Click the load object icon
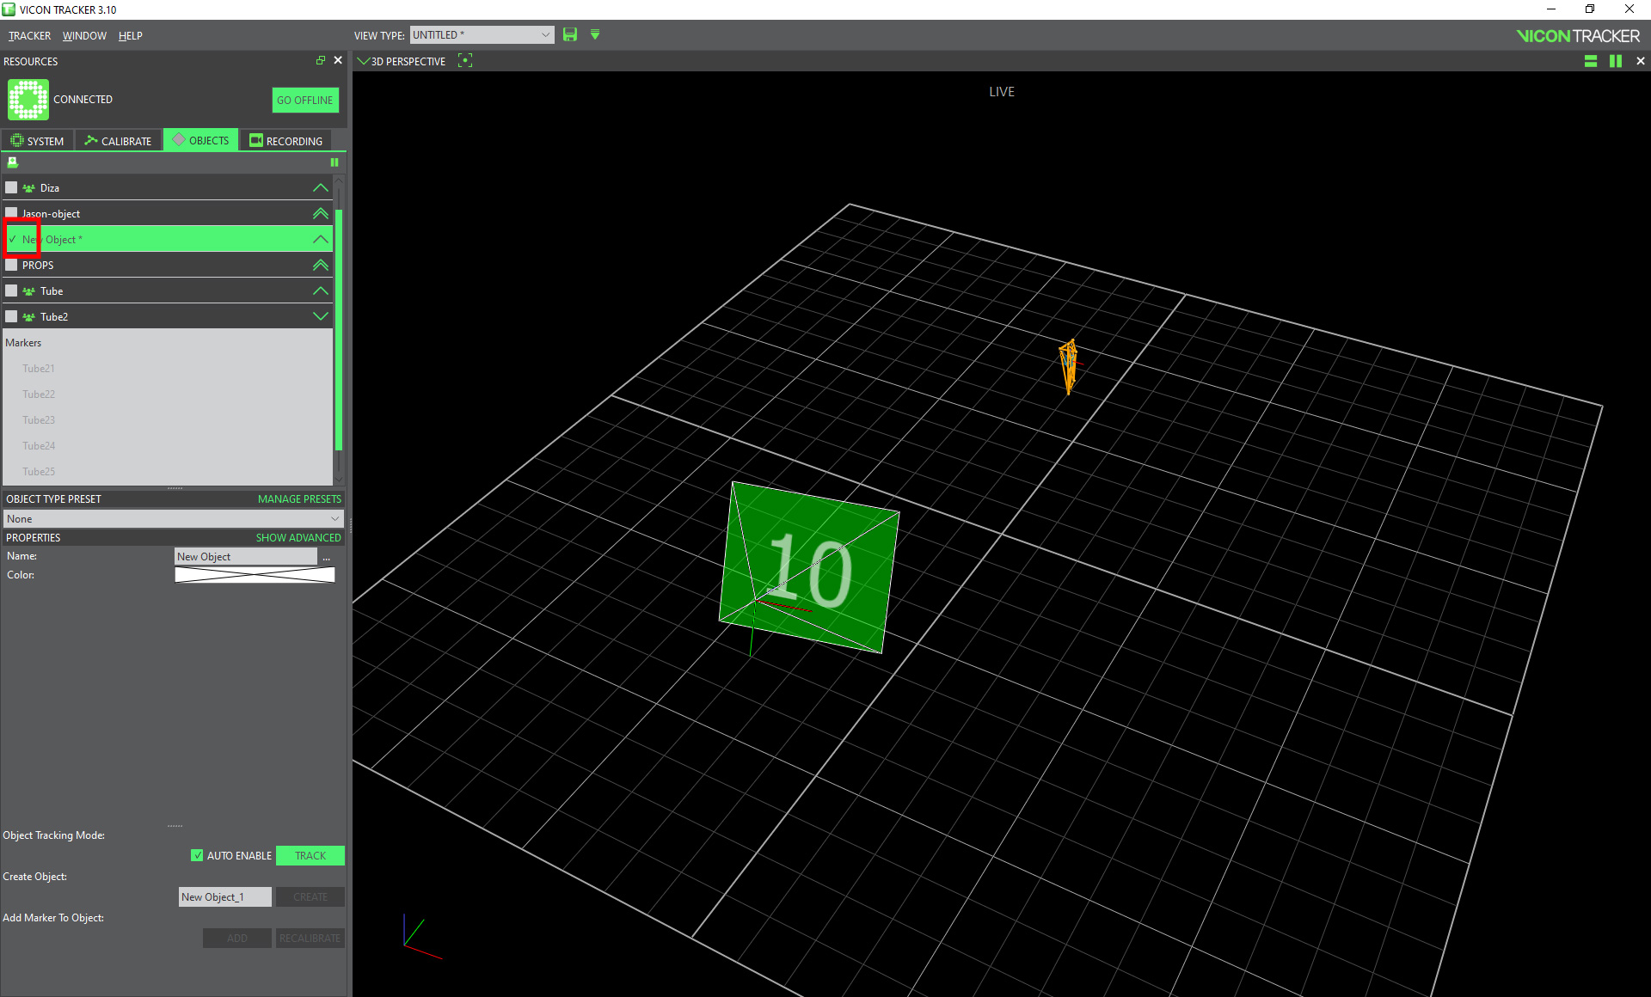Viewport: 1651px width, 997px height. click(13, 162)
